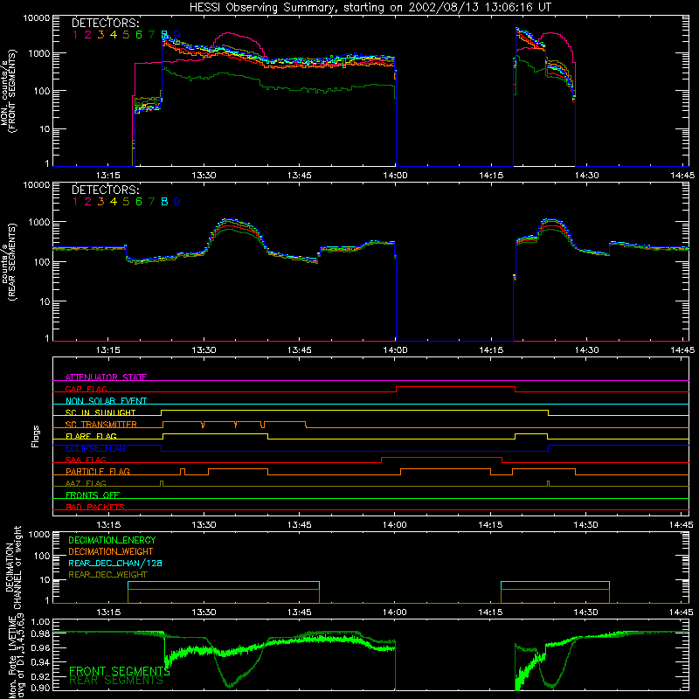Viewport: 699px width, 699px height.
Task: Click the REAR_DEC_WEIGHT legend entry
Action: pyautogui.click(x=107, y=575)
